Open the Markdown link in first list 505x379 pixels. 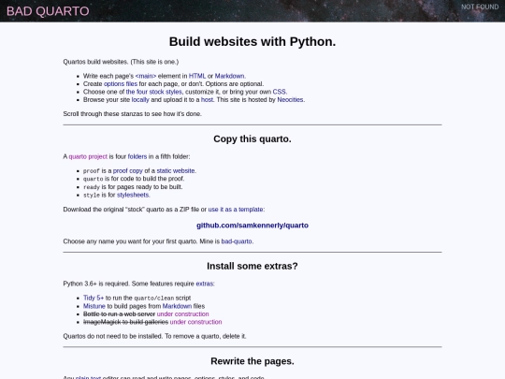(x=230, y=76)
